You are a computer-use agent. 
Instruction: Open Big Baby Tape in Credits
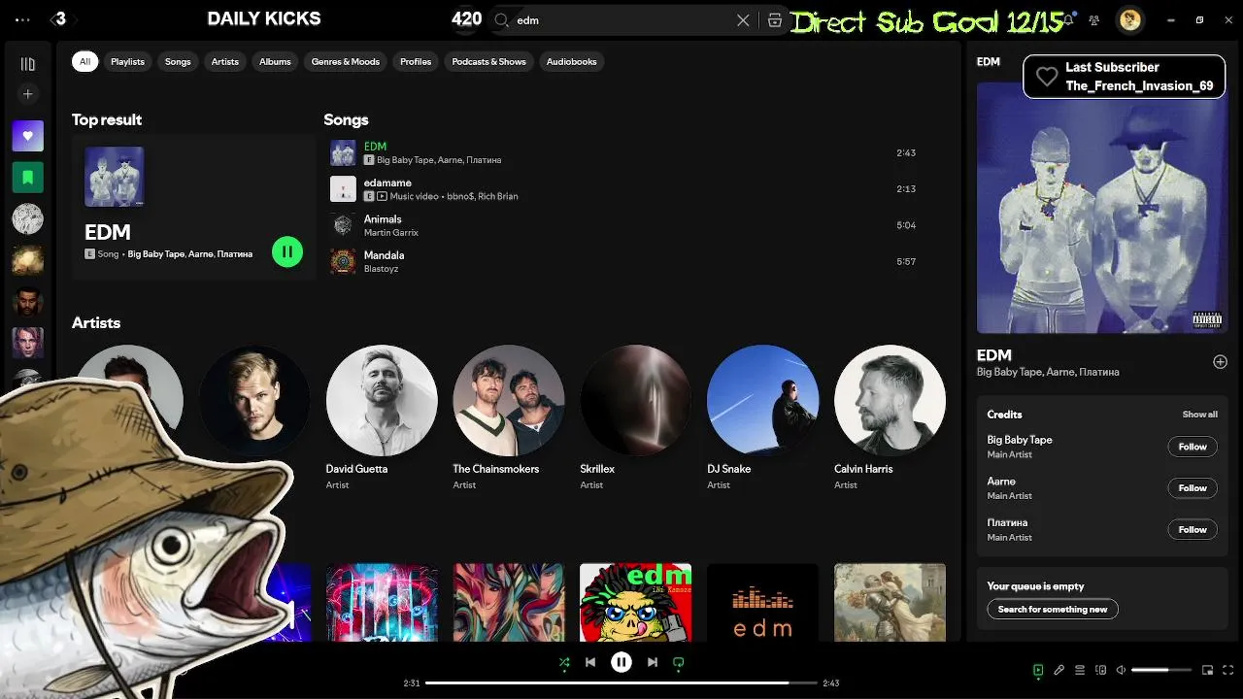[1020, 440]
